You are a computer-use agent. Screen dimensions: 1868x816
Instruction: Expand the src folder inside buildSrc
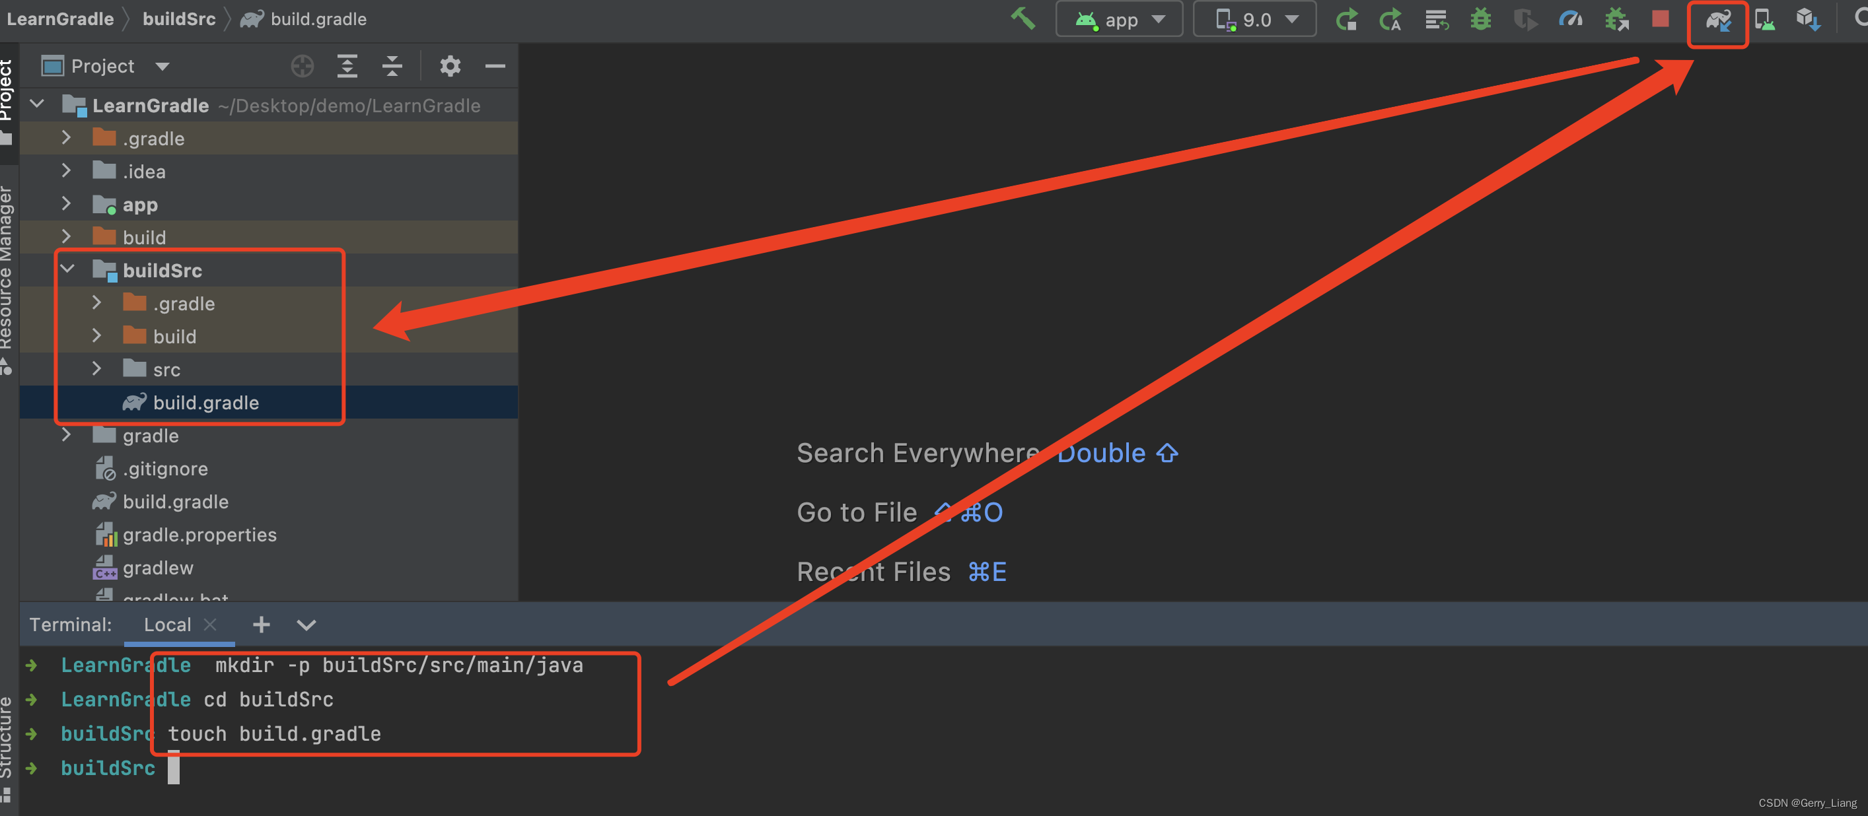[x=97, y=368]
